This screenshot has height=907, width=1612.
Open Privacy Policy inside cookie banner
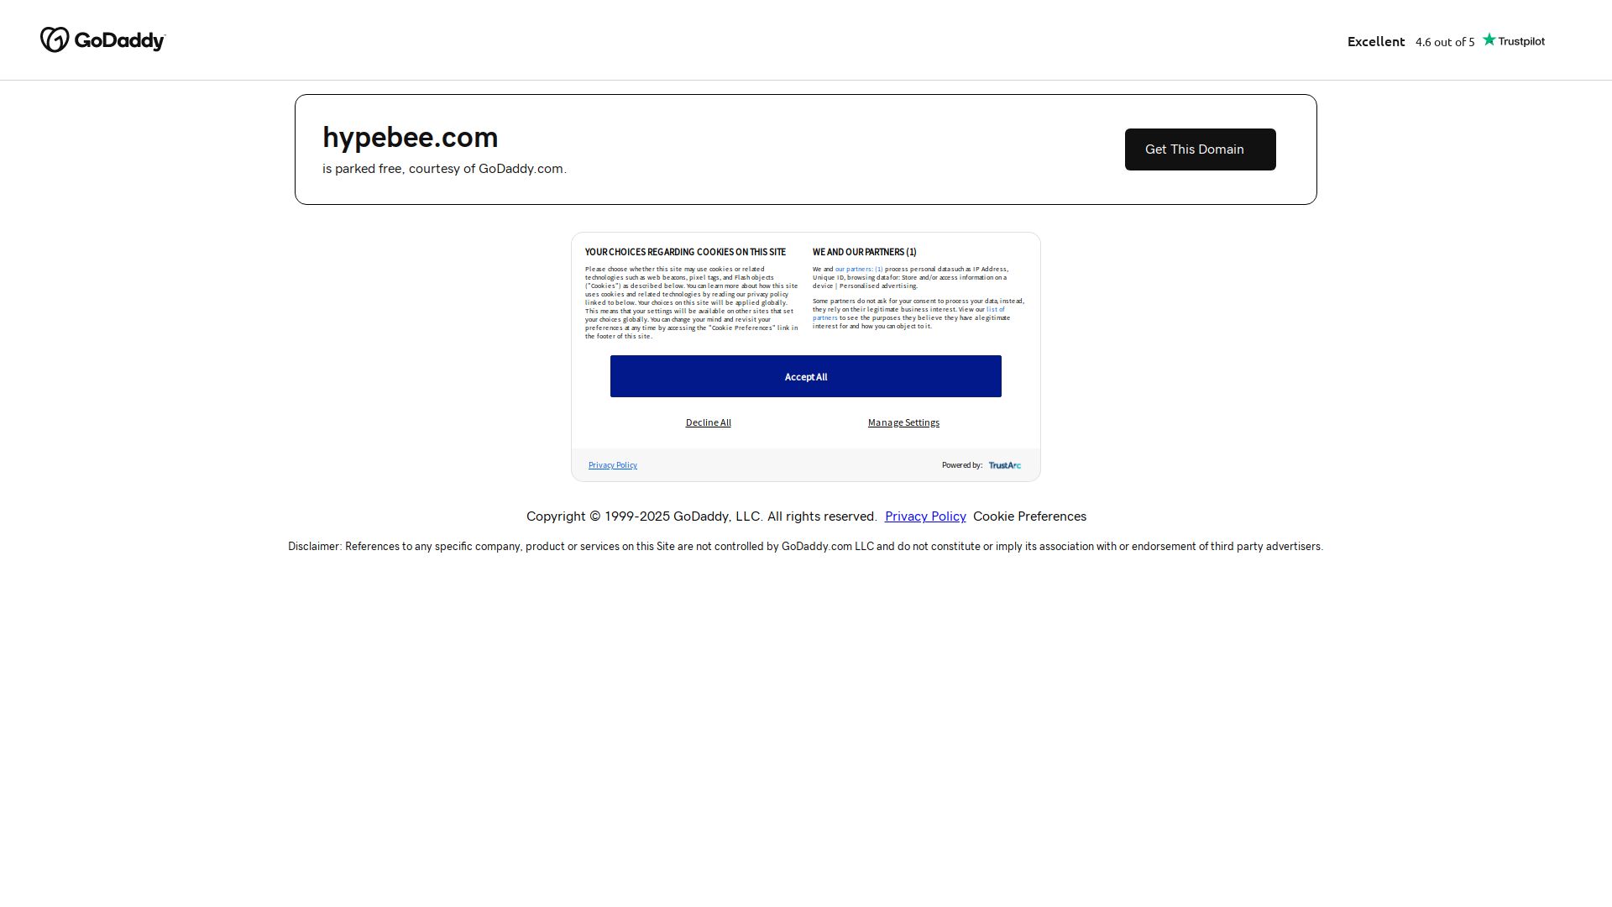coord(612,465)
